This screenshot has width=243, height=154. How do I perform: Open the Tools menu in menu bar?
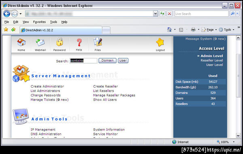53,22
